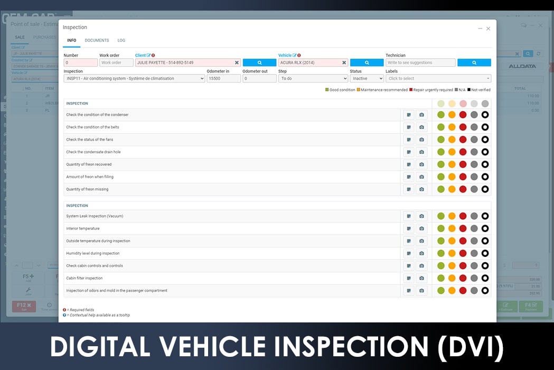Image resolution: width=554 pixels, height=370 pixels.
Task: Open the Status dropdown showing Inactive
Action: tap(367, 78)
